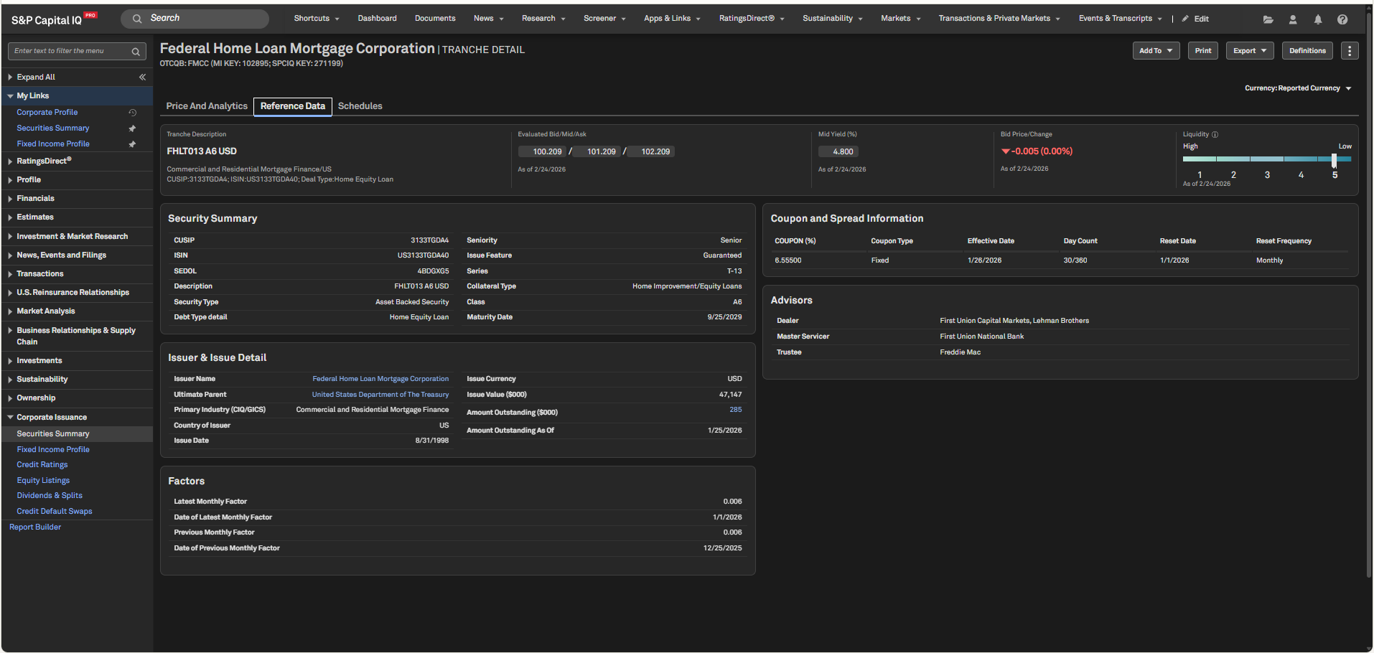Switch to the Schedules tab

[360, 106]
